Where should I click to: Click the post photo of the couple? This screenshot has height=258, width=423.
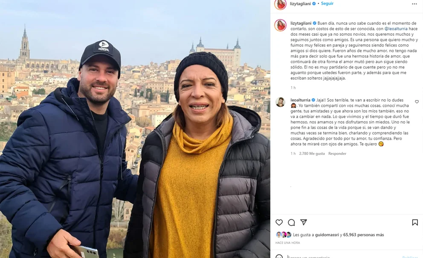pos(135,129)
